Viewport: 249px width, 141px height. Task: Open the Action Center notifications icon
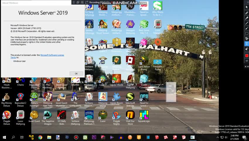pyautogui.click(x=245, y=137)
